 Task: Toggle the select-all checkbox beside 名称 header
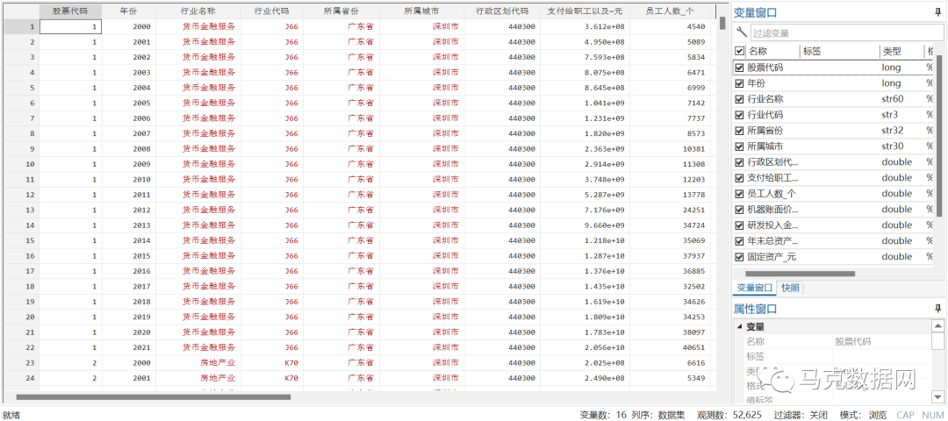click(x=739, y=52)
